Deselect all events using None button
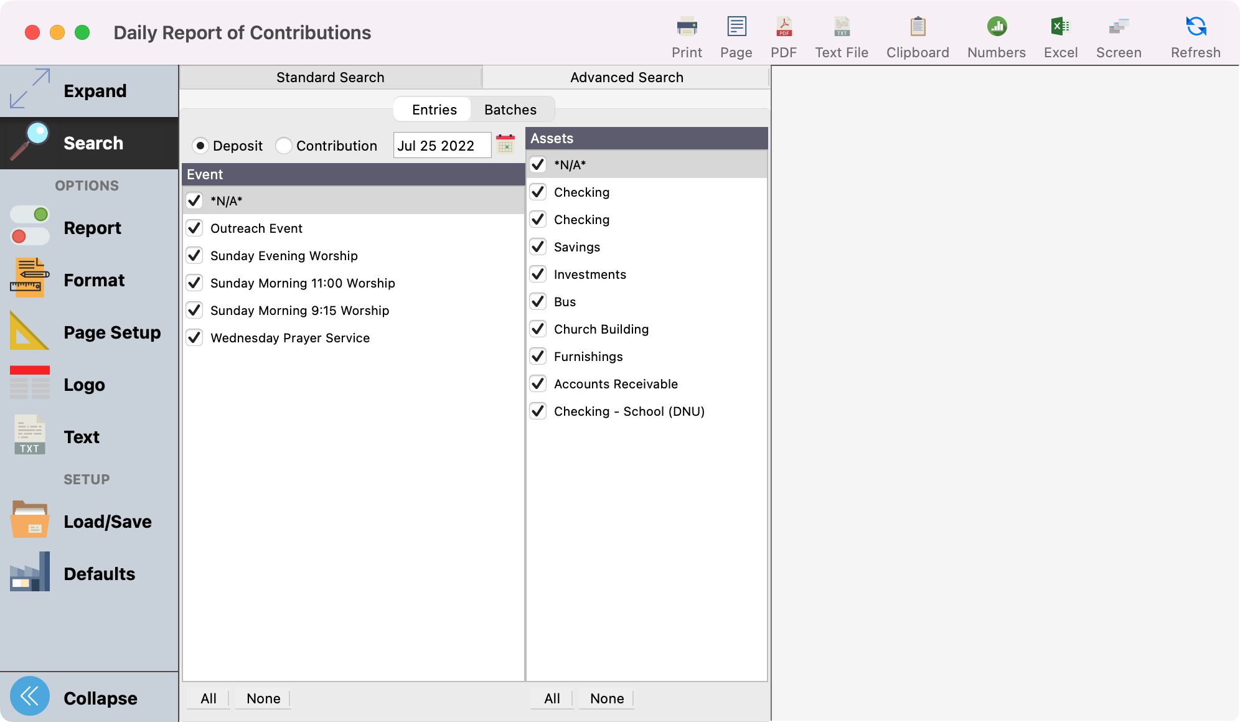 click(x=262, y=698)
